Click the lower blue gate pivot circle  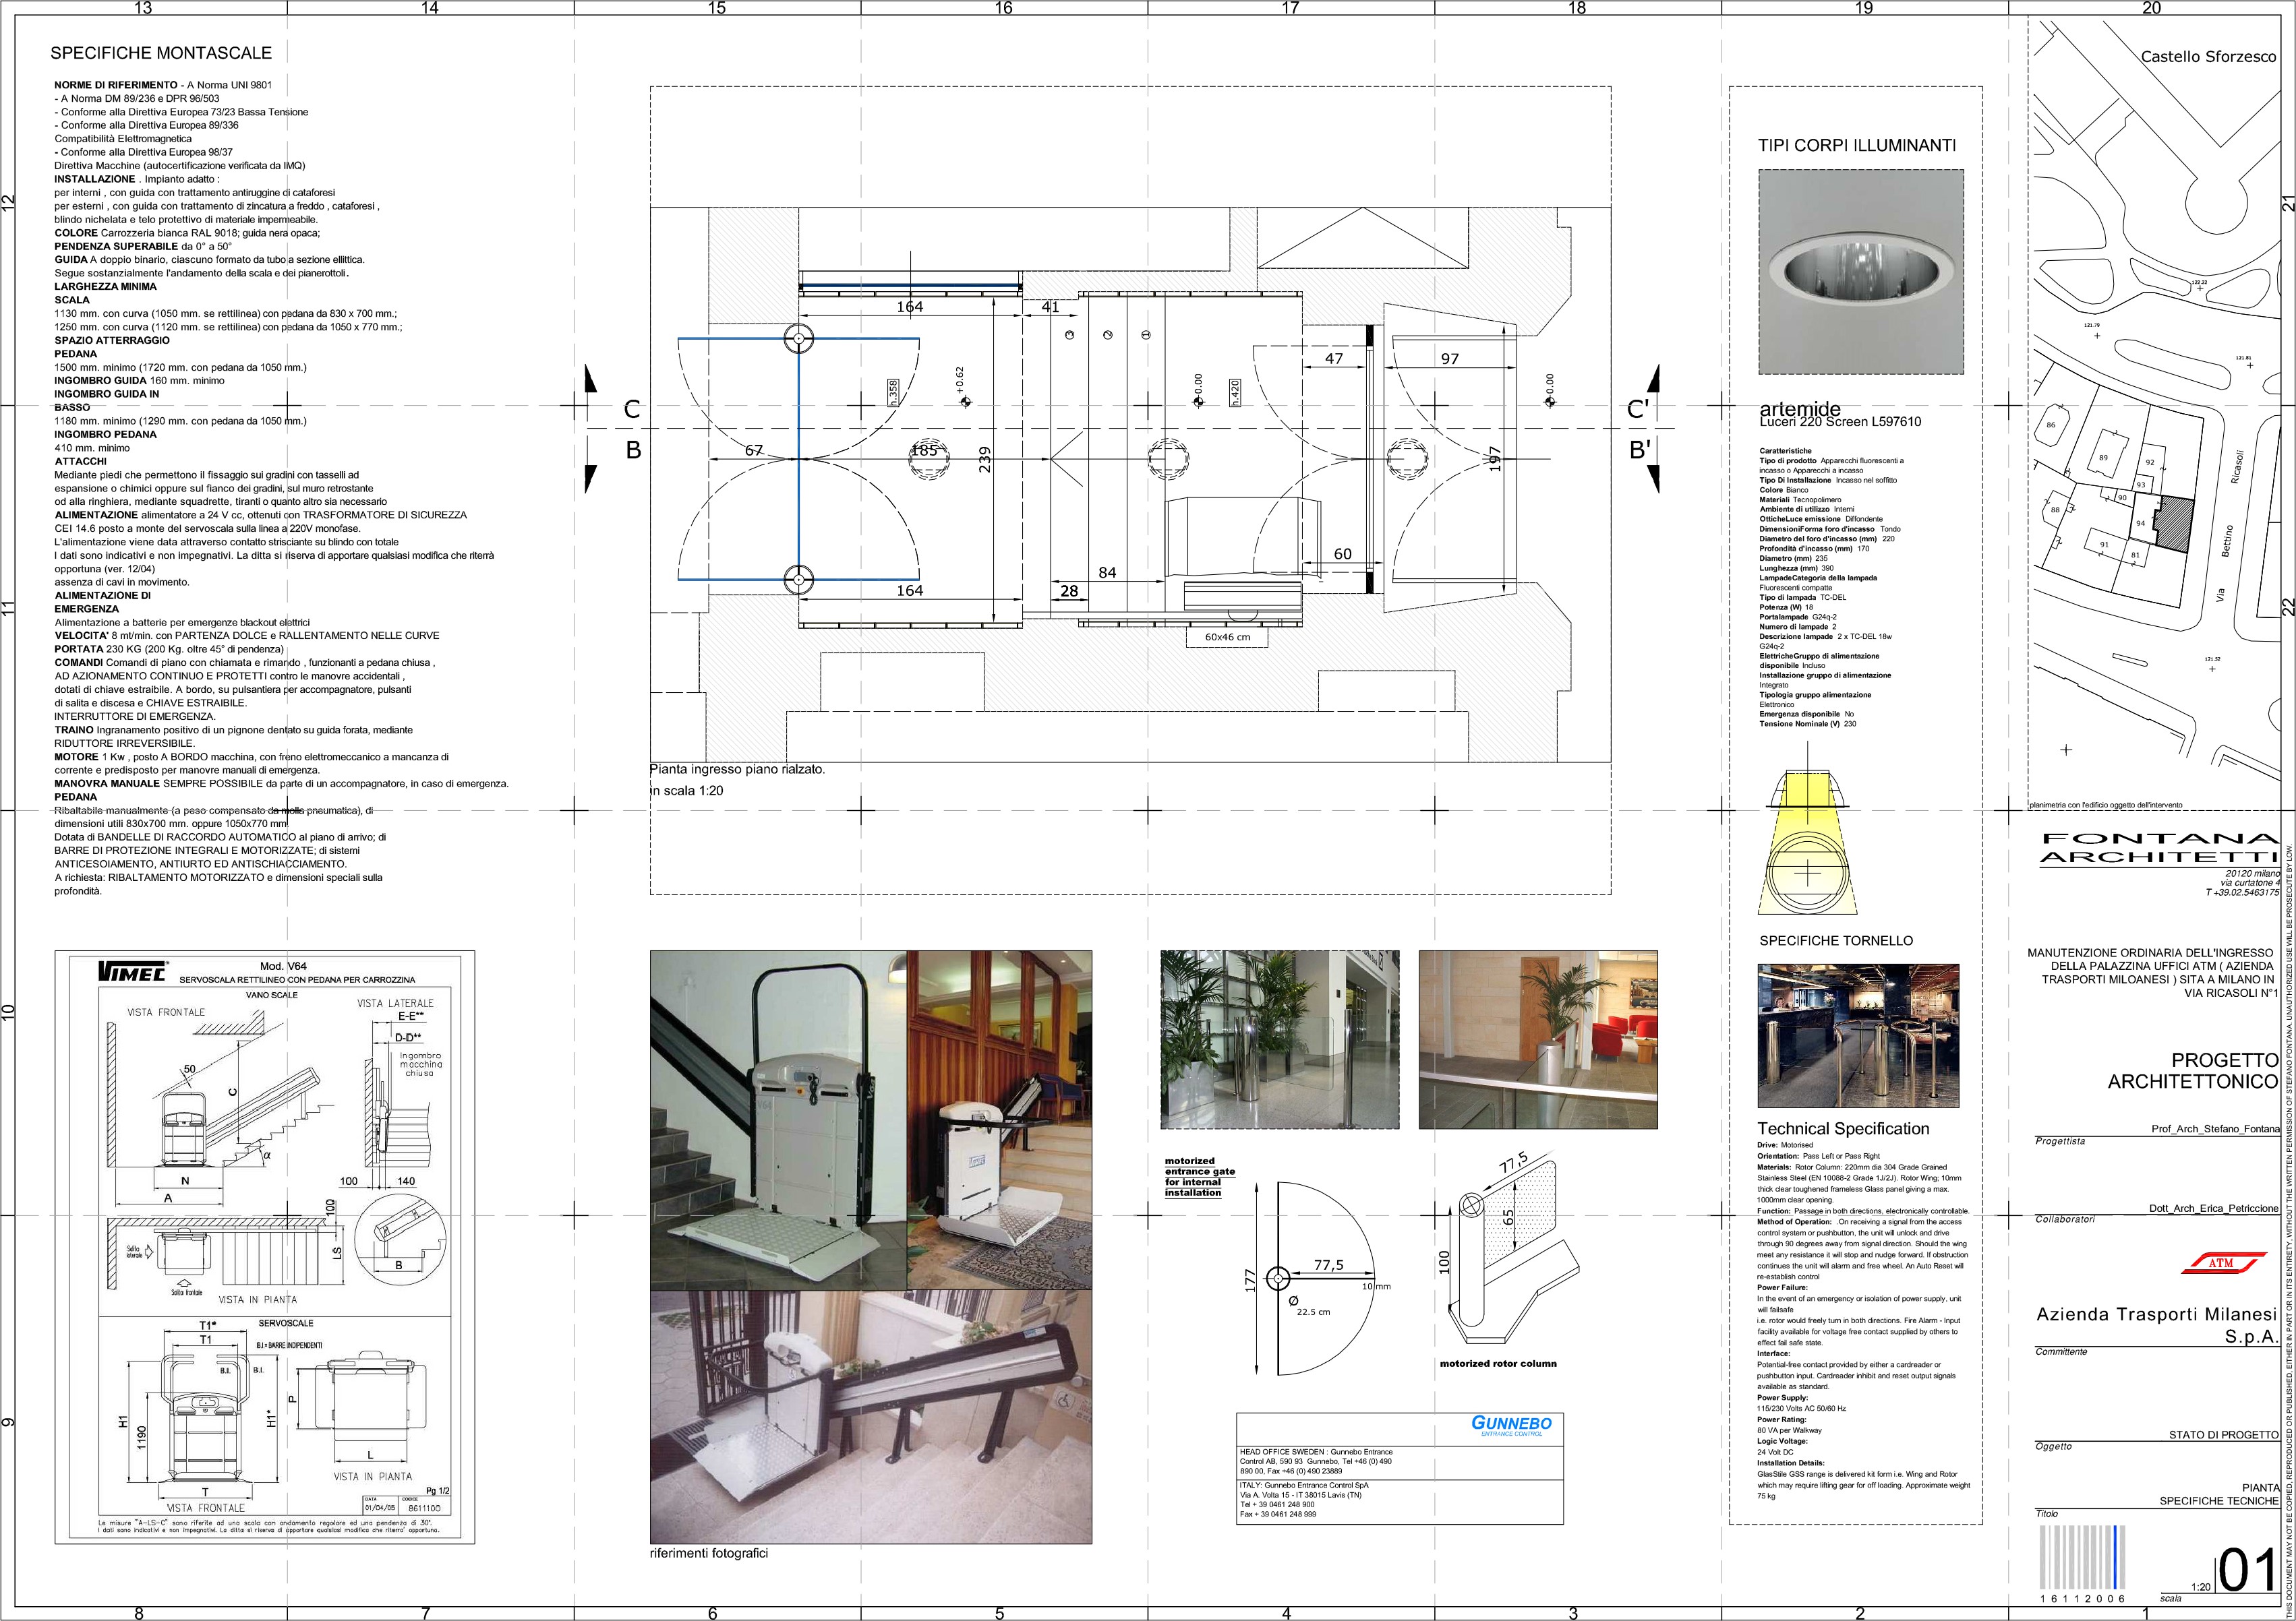pyautogui.click(x=798, y=579)
